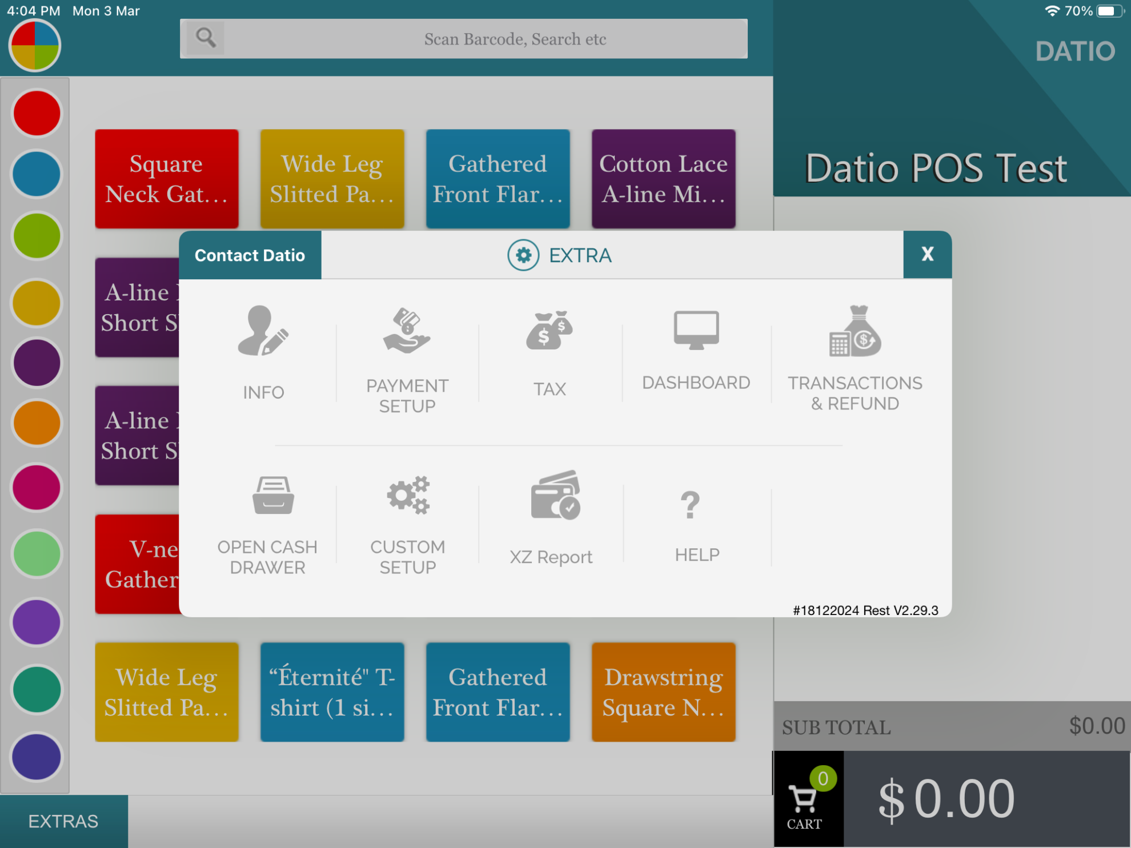Open Custom Setup
Viewport: 1131px width, 848px height.
tap(407, 523)
